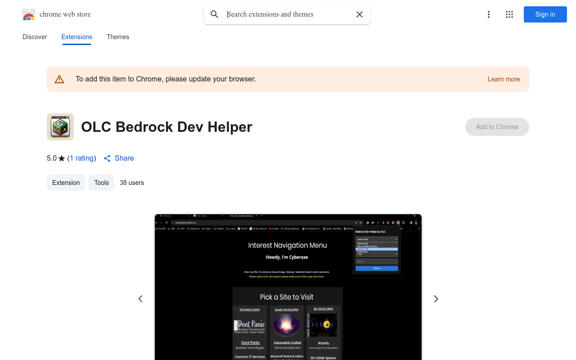
Task: Click the chrome web store title text
Action: [65, 14]
